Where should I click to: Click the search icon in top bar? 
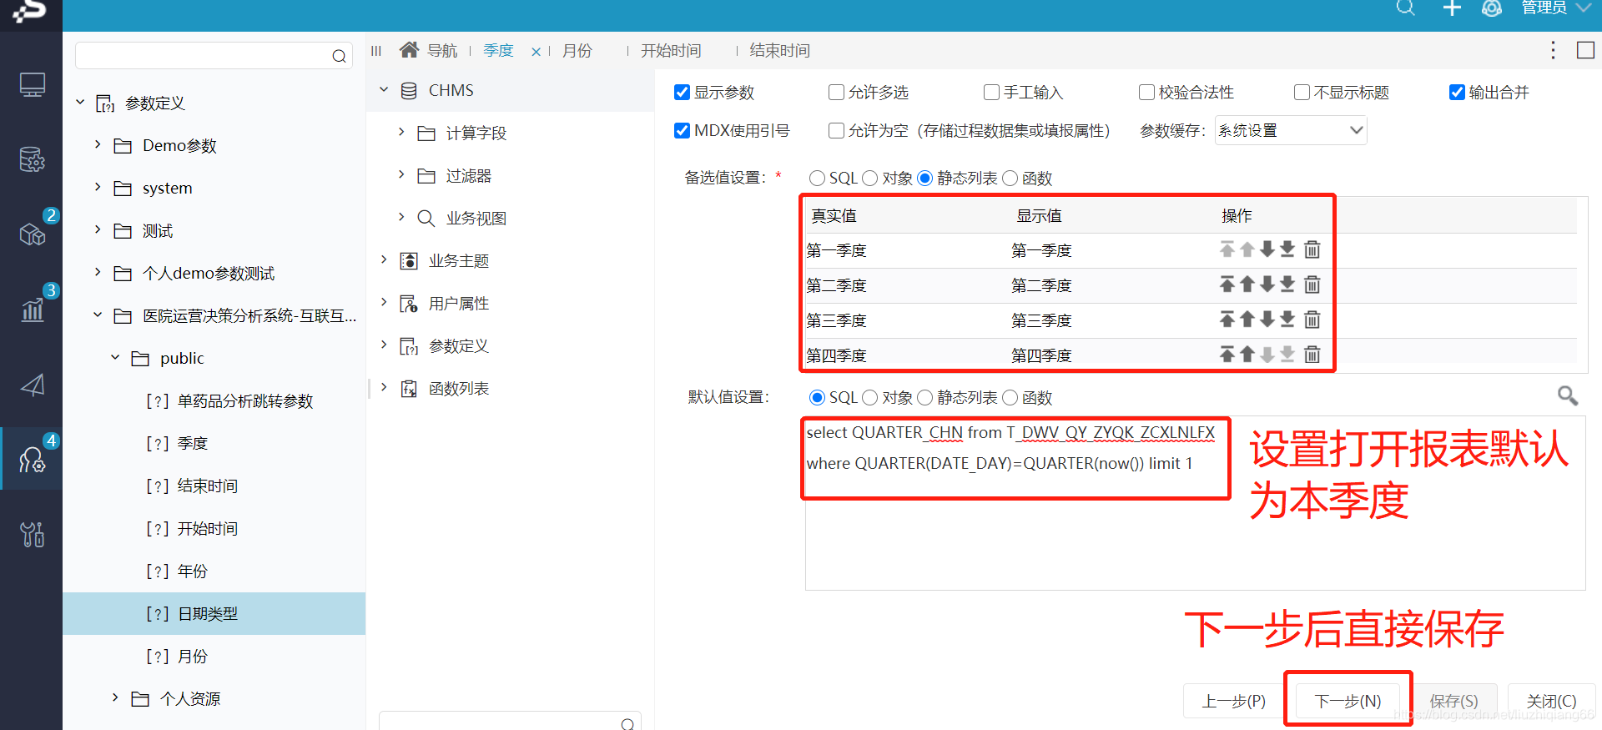(x=1405, y=8)
